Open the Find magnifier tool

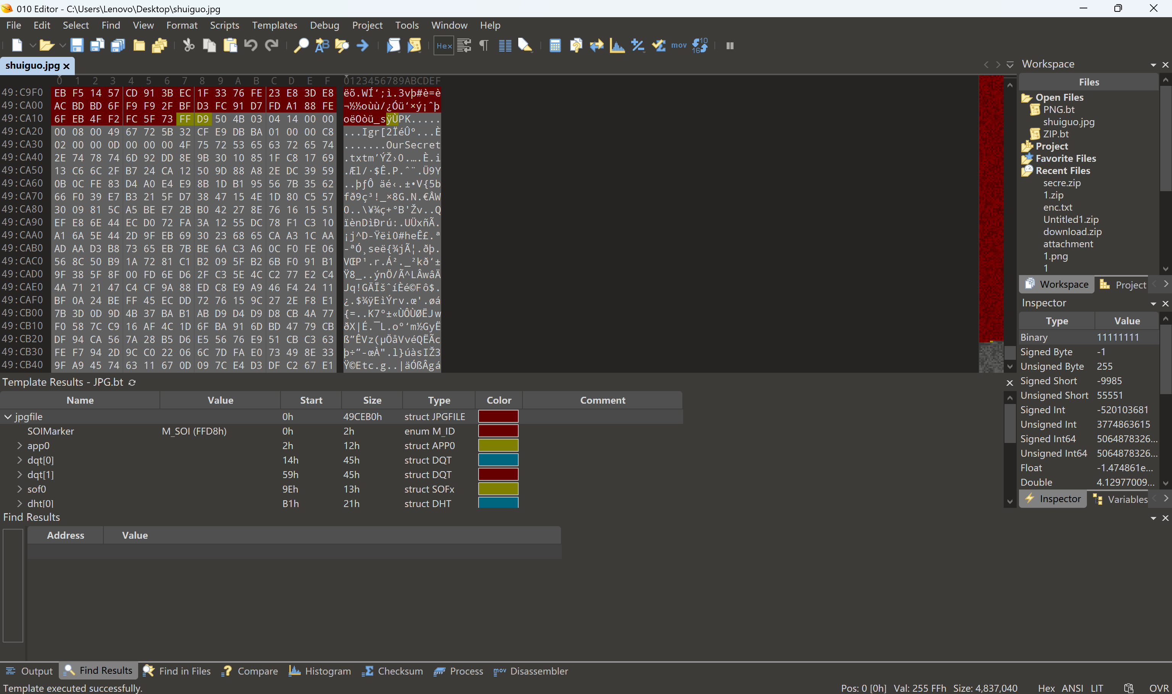[301, 45]
